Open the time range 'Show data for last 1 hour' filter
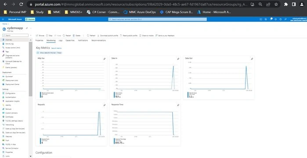 point(50,53)
